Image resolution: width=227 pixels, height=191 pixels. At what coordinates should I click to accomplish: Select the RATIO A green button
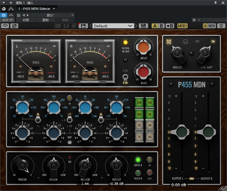point(138,160)
